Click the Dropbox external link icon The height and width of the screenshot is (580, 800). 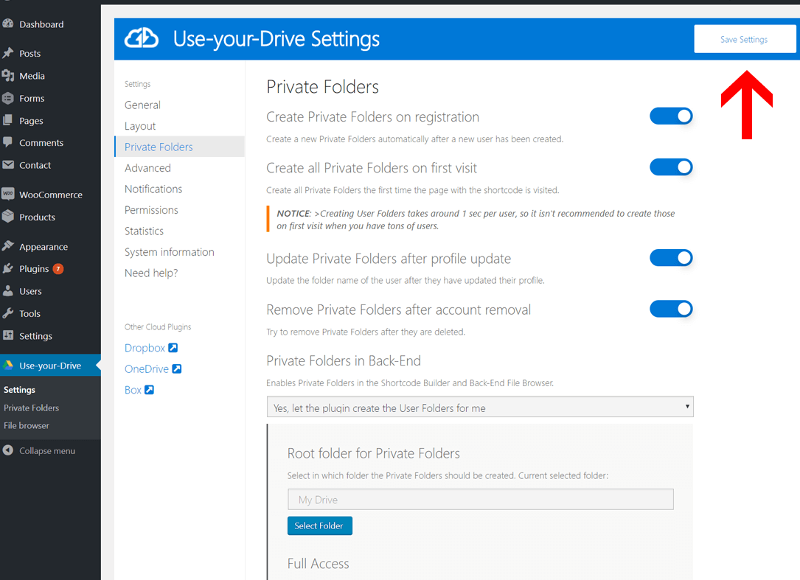pos(173,348)
